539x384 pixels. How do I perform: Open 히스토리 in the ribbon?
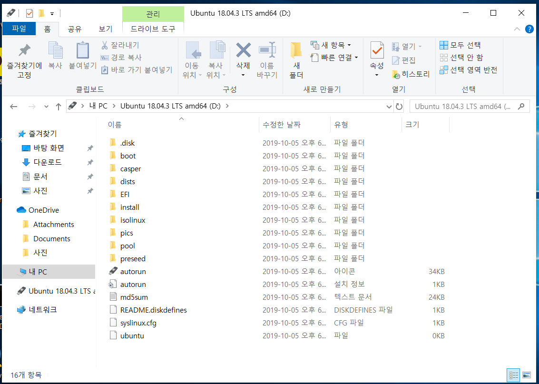[411, 74]
